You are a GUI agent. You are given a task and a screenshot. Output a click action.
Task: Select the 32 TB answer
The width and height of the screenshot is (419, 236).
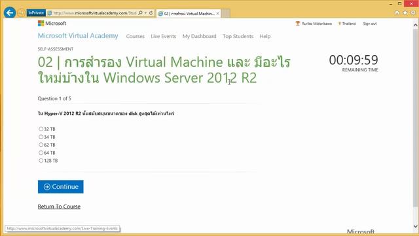(41, 129)
